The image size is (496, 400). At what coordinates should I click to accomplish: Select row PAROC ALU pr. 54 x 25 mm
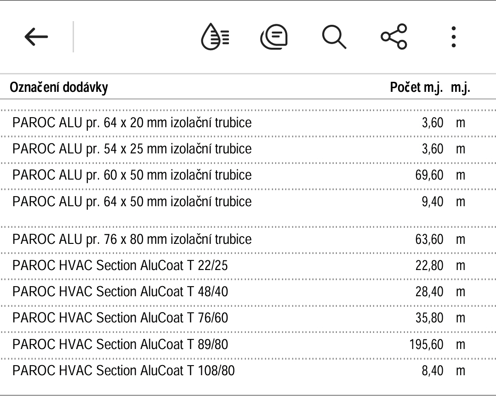point(248,149)
